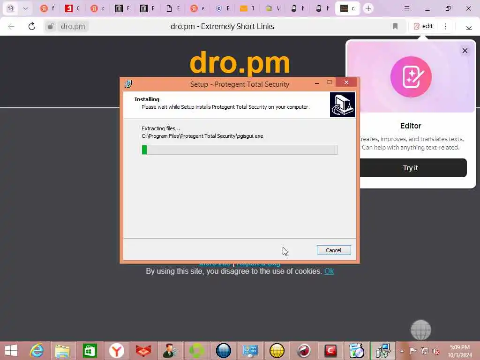Screen dimensions: 480x360
Task: Open the browser hamburger menu
Action: click(x=406, y=8)
